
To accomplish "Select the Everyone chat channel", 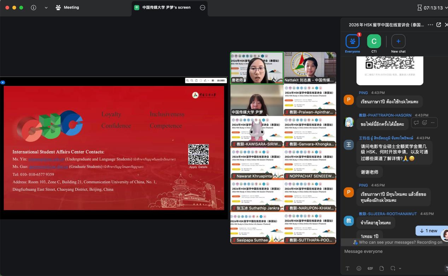I will pos(353,44).
